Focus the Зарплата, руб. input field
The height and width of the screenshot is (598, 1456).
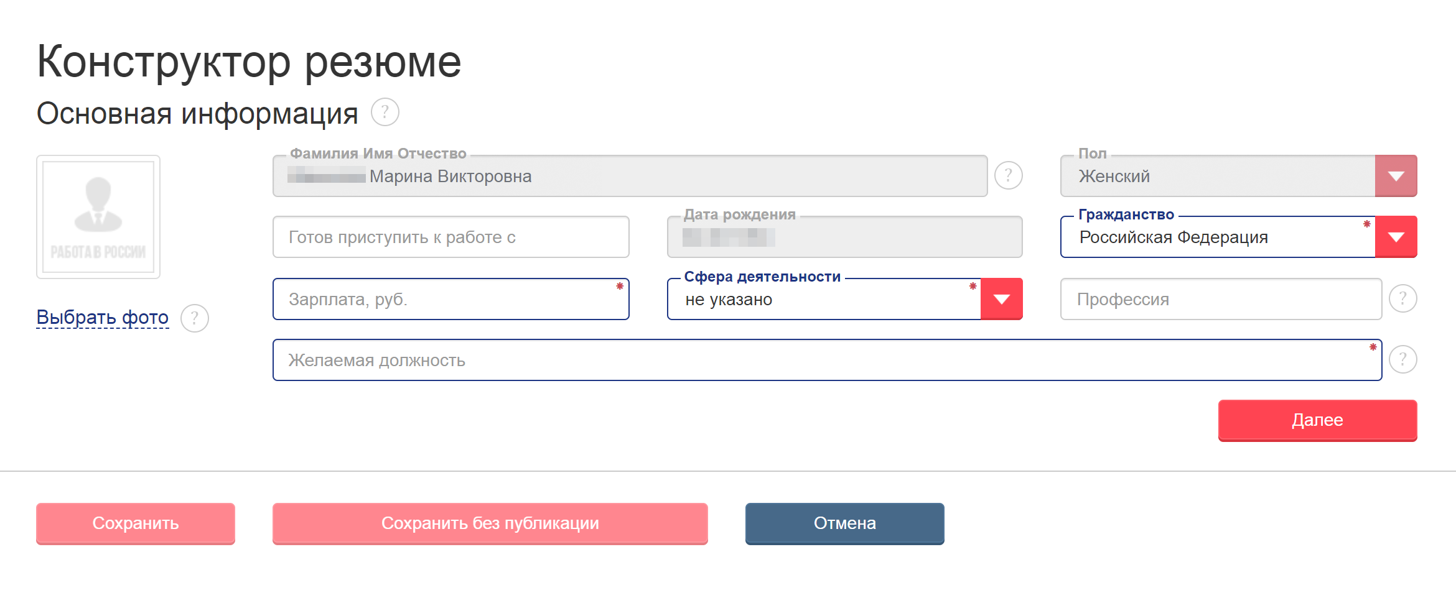tap(451, 299)
